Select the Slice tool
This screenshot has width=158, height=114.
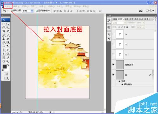[8, 31]
